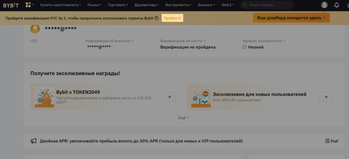
Task: Click the megaphone announcement icon
Action: pos(33,141)
